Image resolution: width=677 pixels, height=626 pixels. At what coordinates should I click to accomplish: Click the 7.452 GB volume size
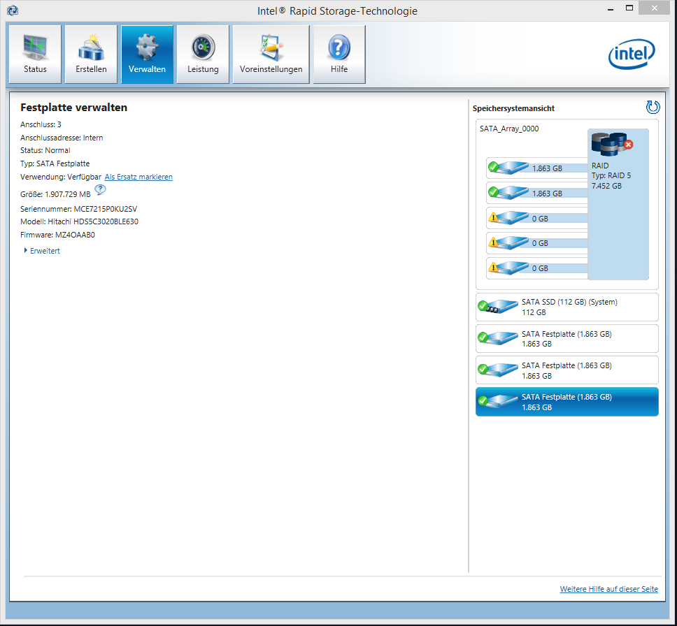pos(606,186)
